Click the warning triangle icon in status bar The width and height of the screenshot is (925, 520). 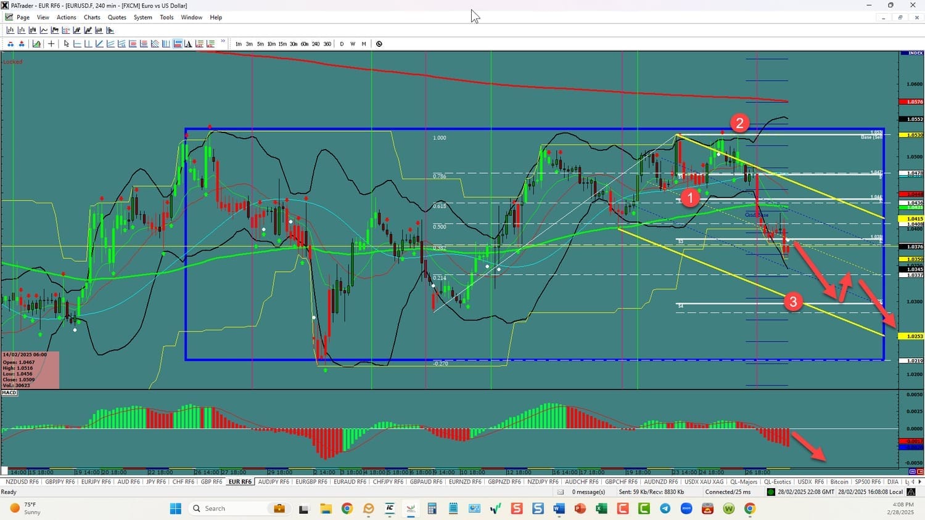[911, 492]
